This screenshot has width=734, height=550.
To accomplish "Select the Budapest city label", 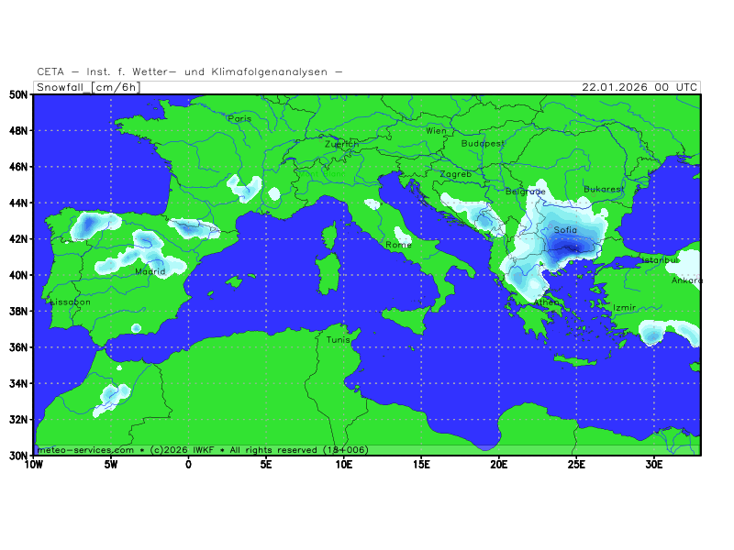I will point(483,144).
